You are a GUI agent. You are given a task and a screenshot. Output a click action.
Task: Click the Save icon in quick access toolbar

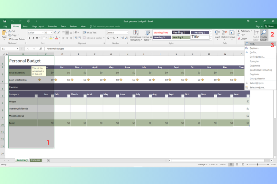[x=5, y=21]
